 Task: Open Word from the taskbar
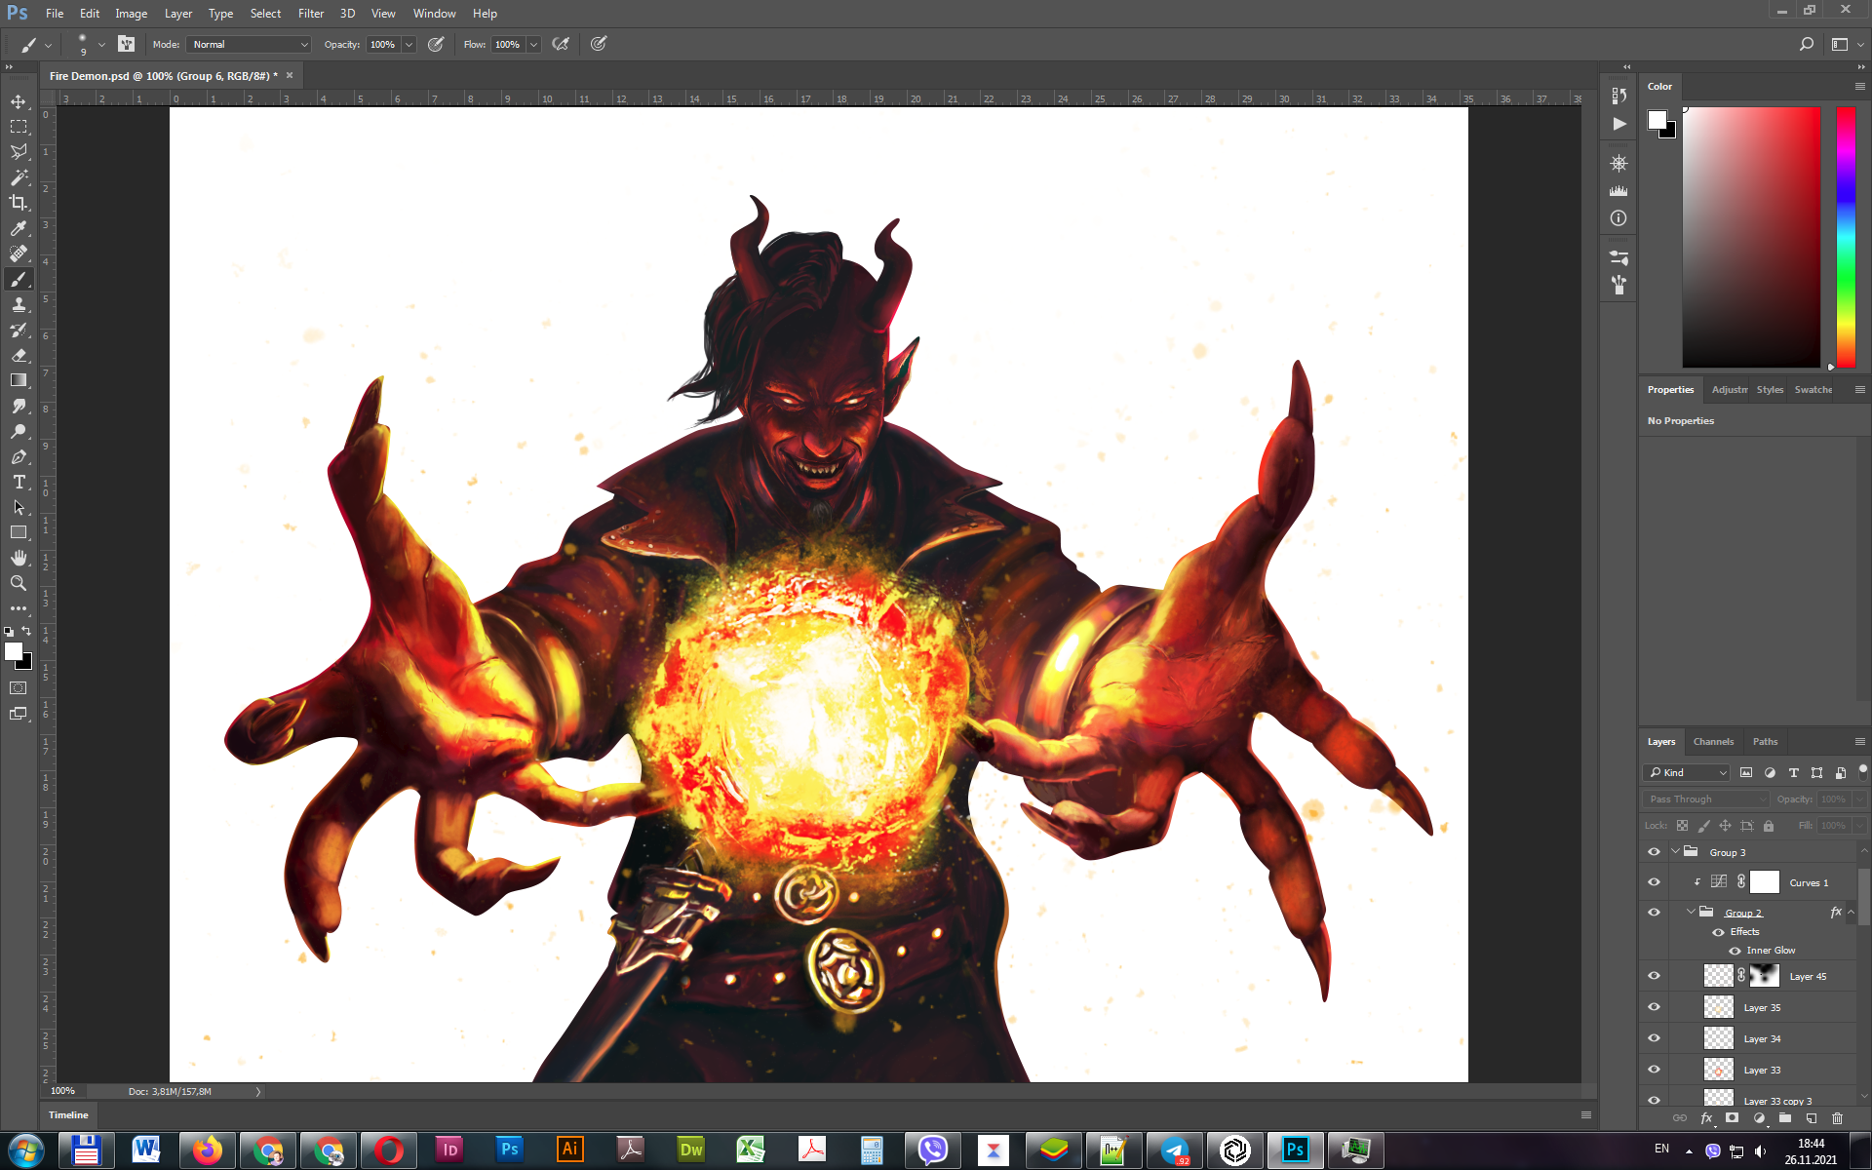146,1150
